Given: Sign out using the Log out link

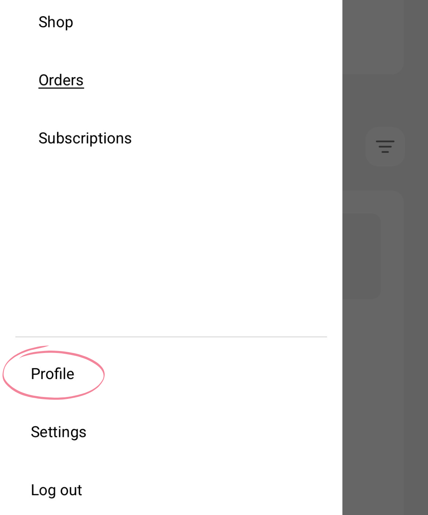Looking at the screenshot, I should tap(57, 490).
